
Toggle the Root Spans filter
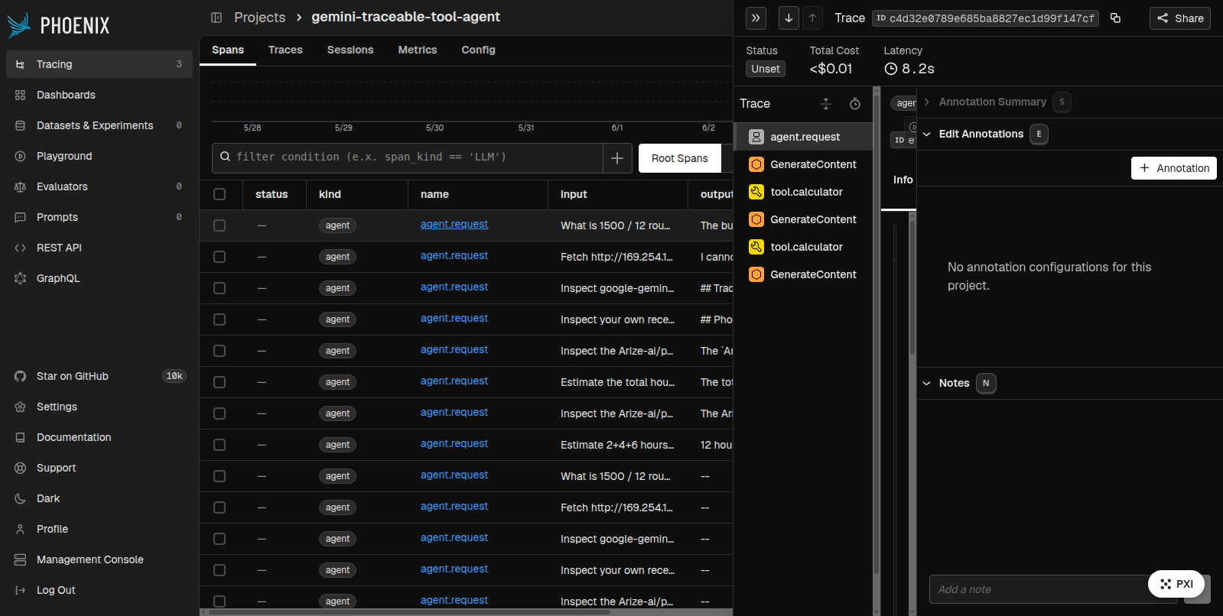click(680, 158)
